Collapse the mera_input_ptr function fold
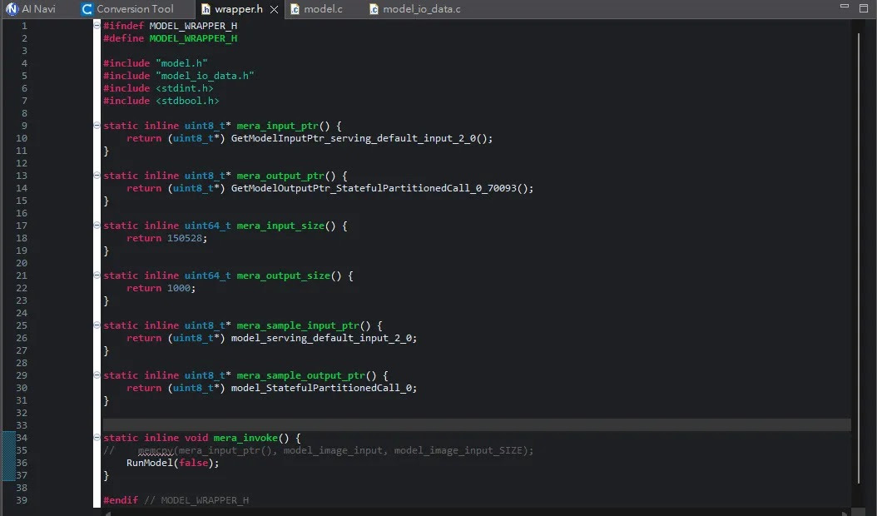Viewport: 877px width, 516px height. tap(97, 126)
